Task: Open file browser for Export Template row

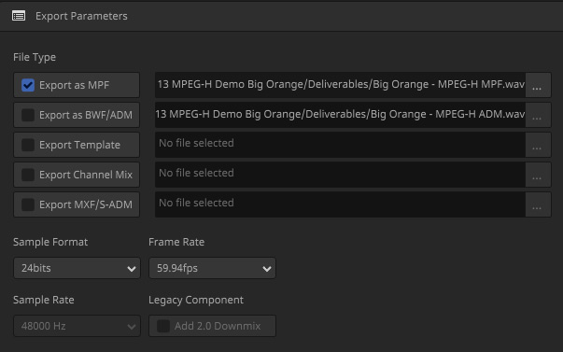Action: point(538,145)
